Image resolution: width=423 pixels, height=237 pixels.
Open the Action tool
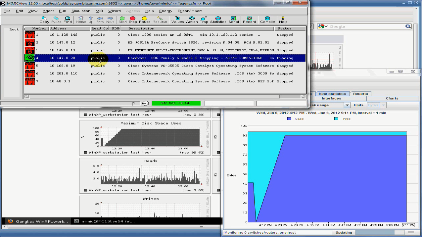(192, 20)
